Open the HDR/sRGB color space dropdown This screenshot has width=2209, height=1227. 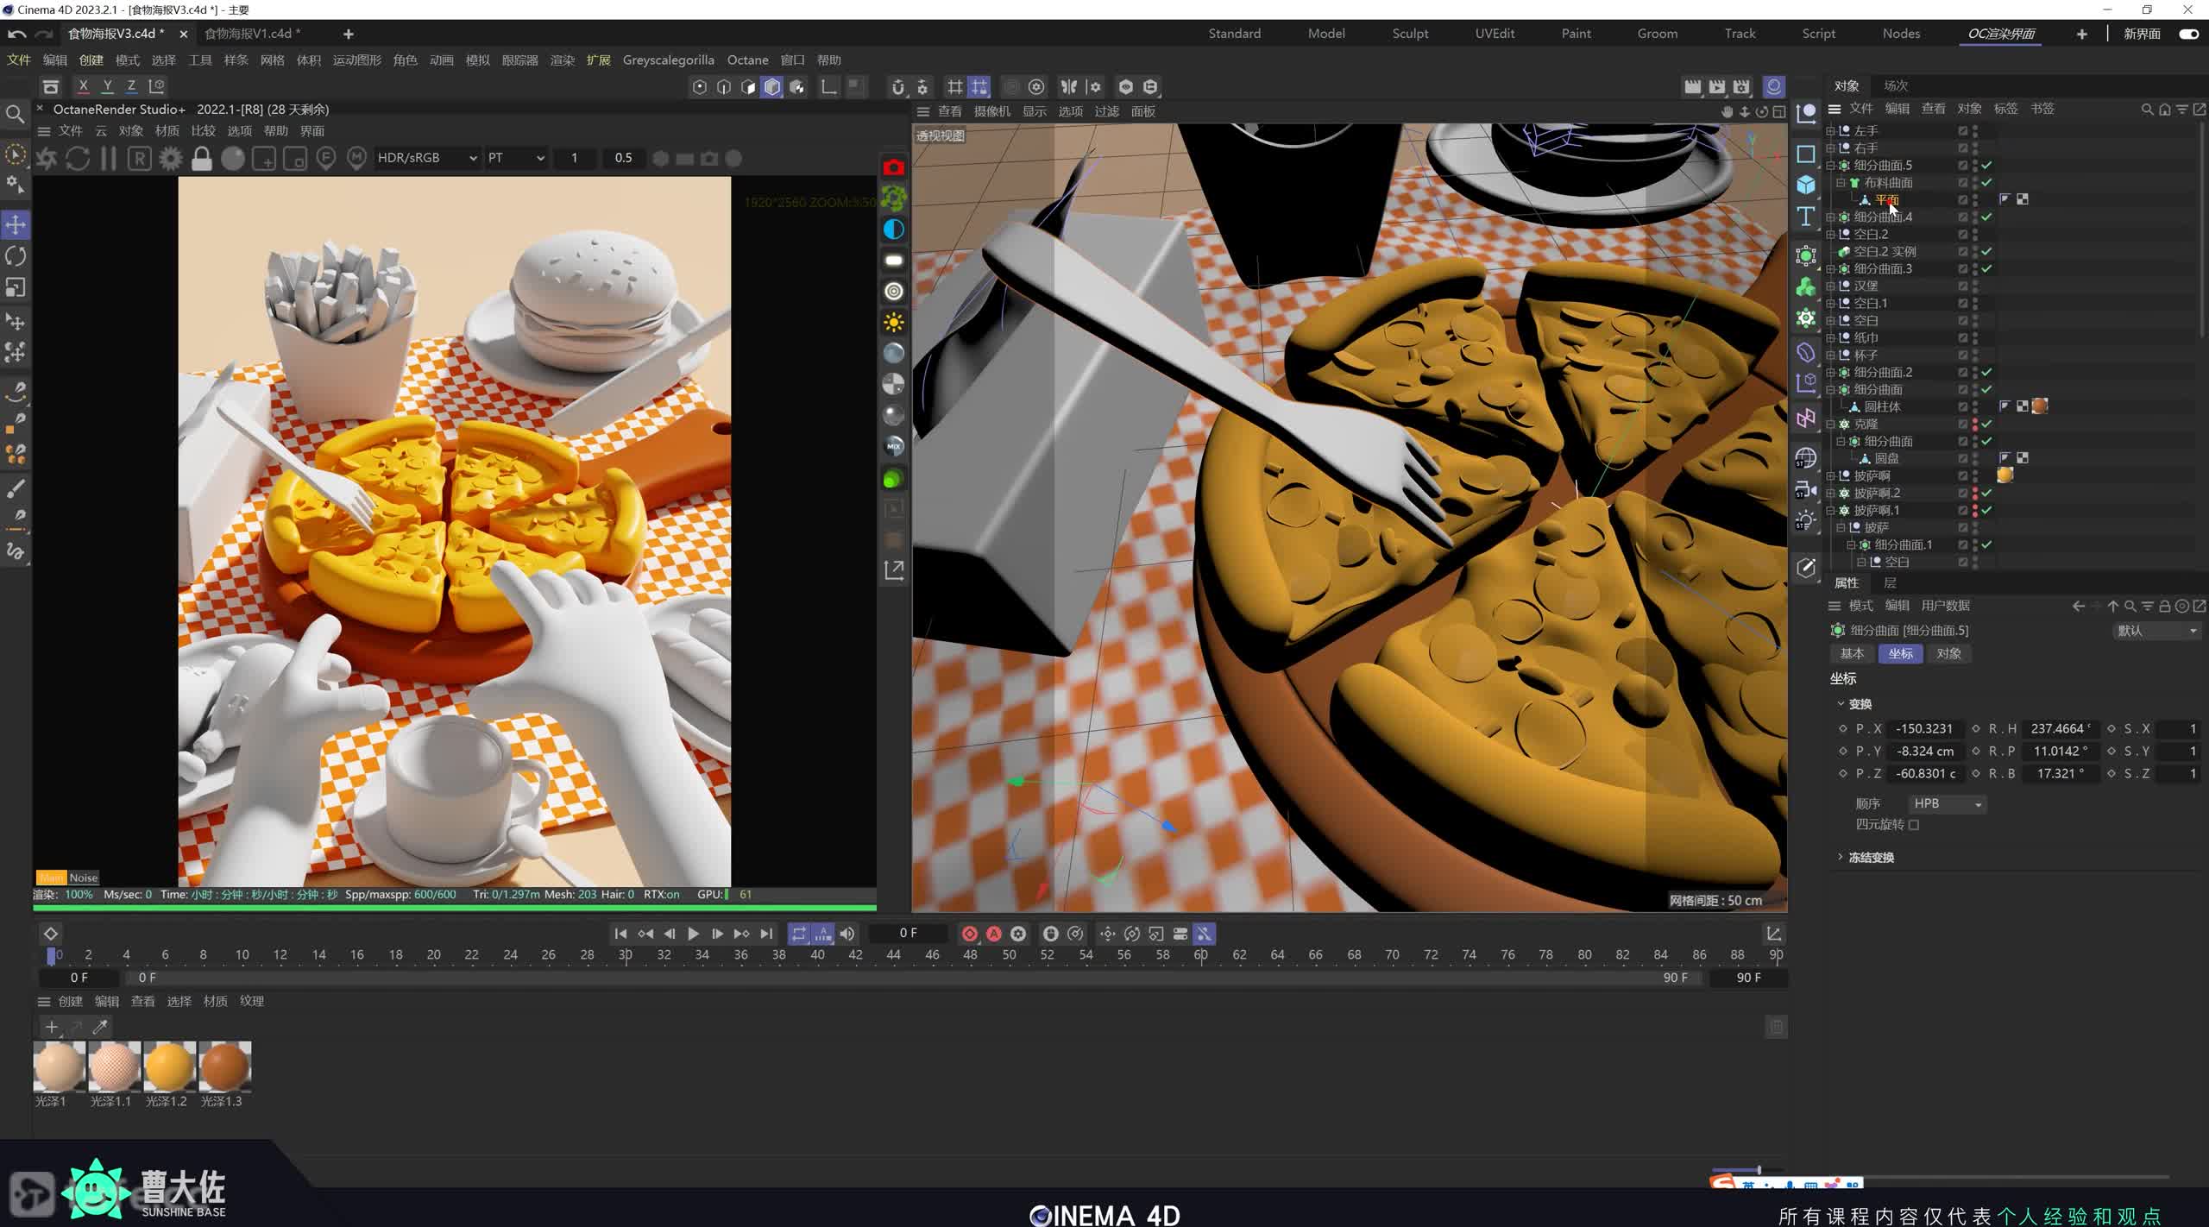[x=427, y=158]
